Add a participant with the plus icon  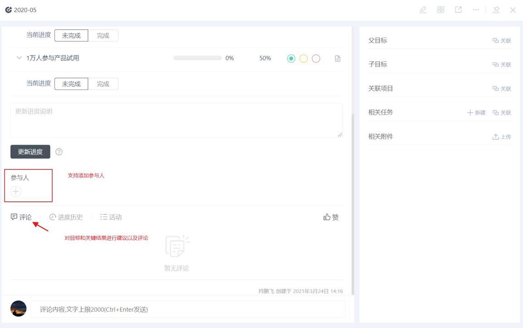point(16,192)
